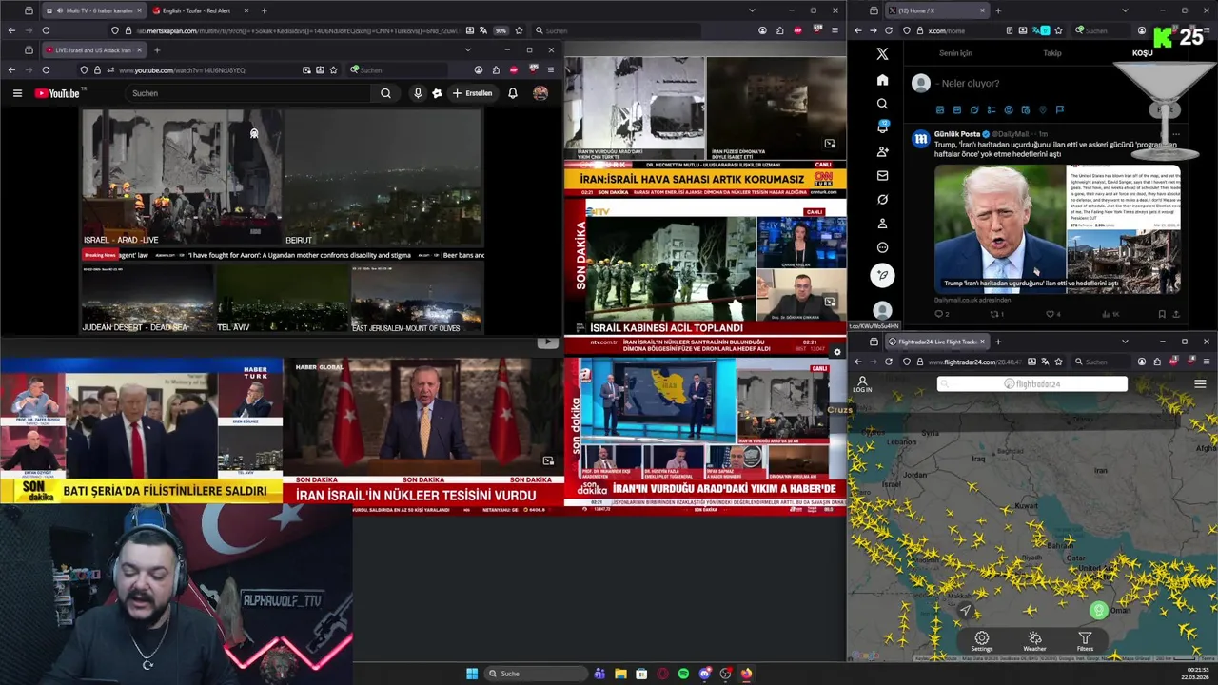Screen dimensions: 1218x685
Task: Click Flightradar24 LOG IN icon
Action: point(862,384)
